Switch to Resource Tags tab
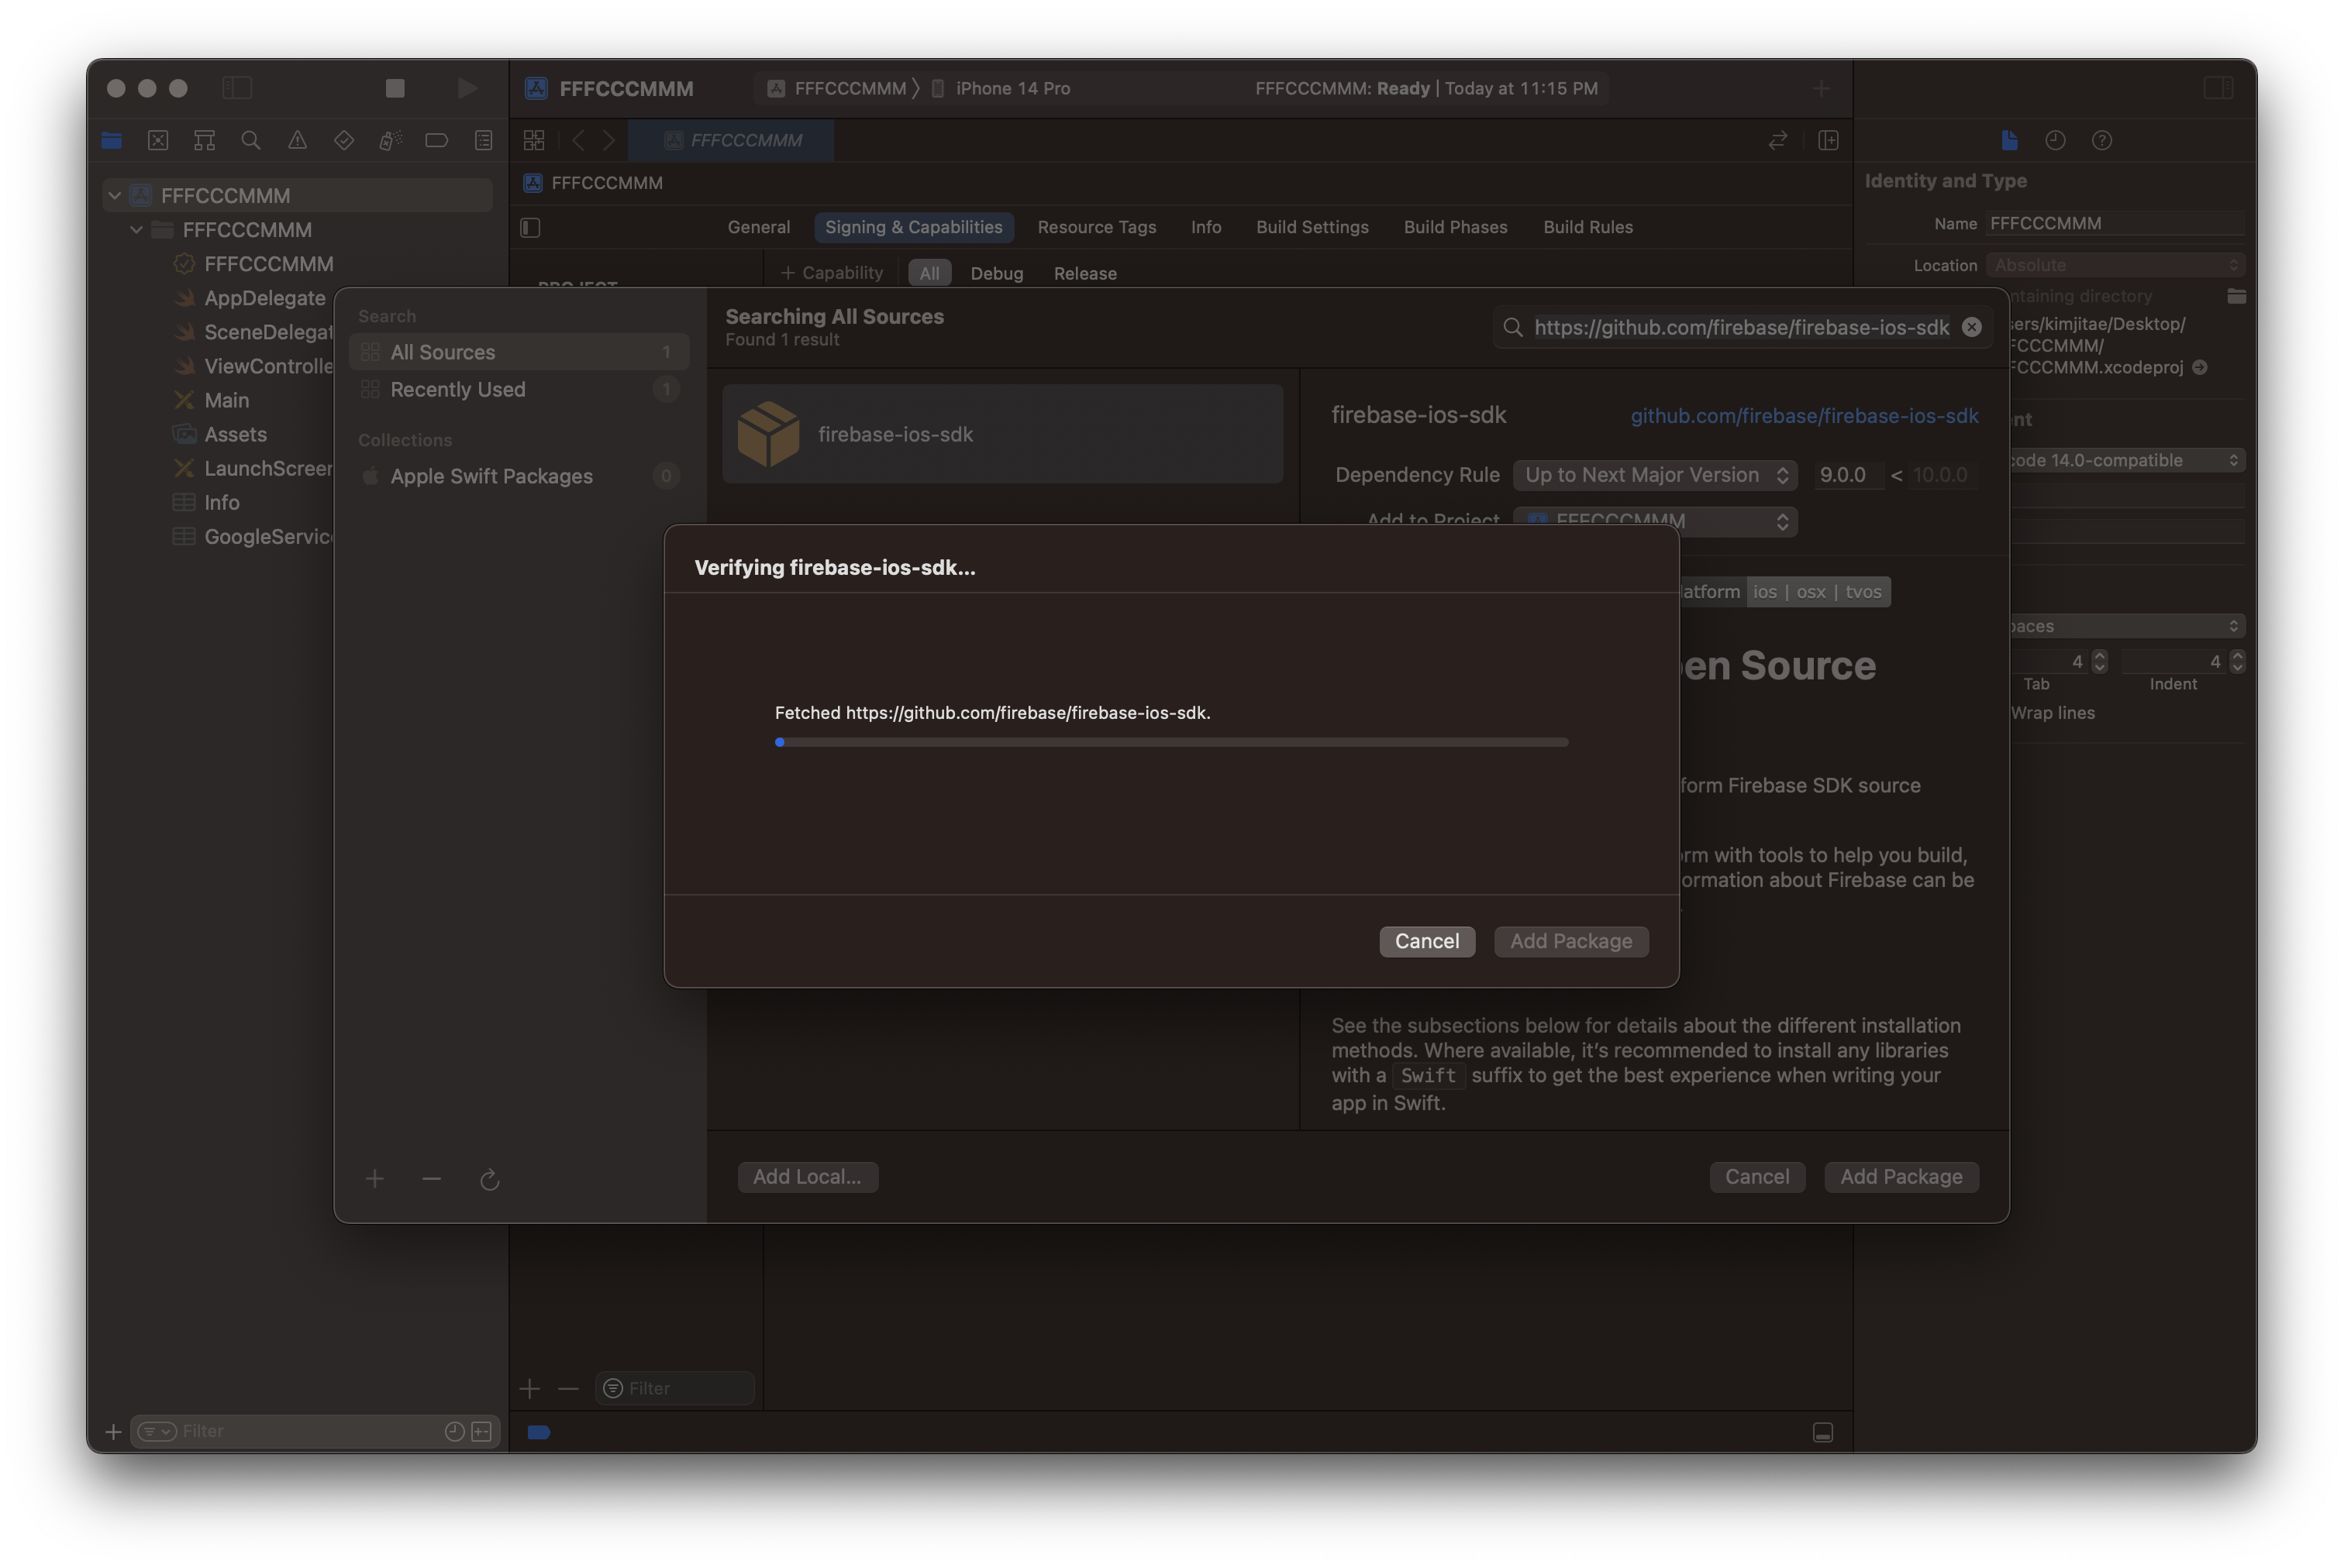 pyautogui.click(x=1097, y=227)
